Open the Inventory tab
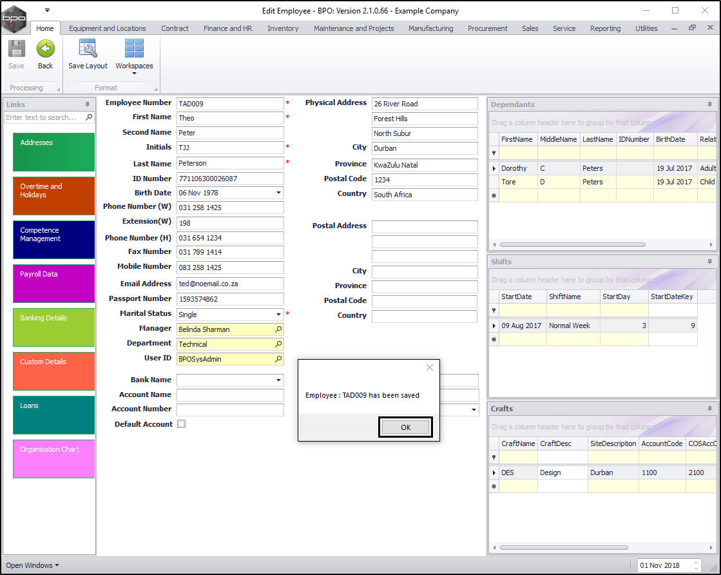The height and width of the screenshot is (575, 721). 283,28
